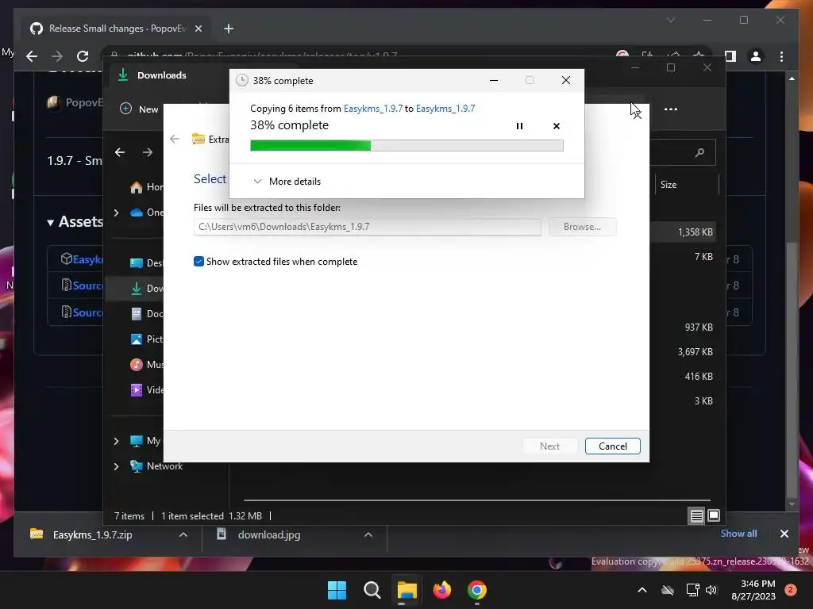Click the Browse... button

coord(582,227)
